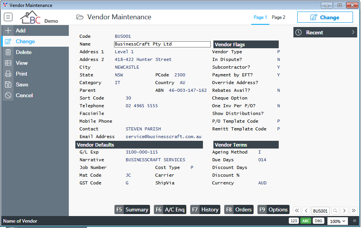The image size is (363, 228).
Task: Select Delete in the sidebar menu
Action: coord(35,52)
